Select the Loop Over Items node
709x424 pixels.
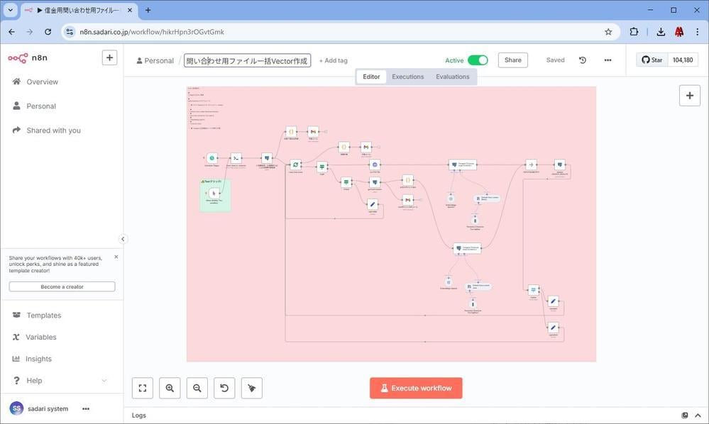(295, 164)
